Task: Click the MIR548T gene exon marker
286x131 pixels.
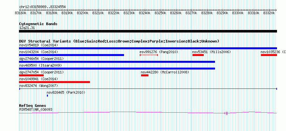Action: click(x=227, y=113)
